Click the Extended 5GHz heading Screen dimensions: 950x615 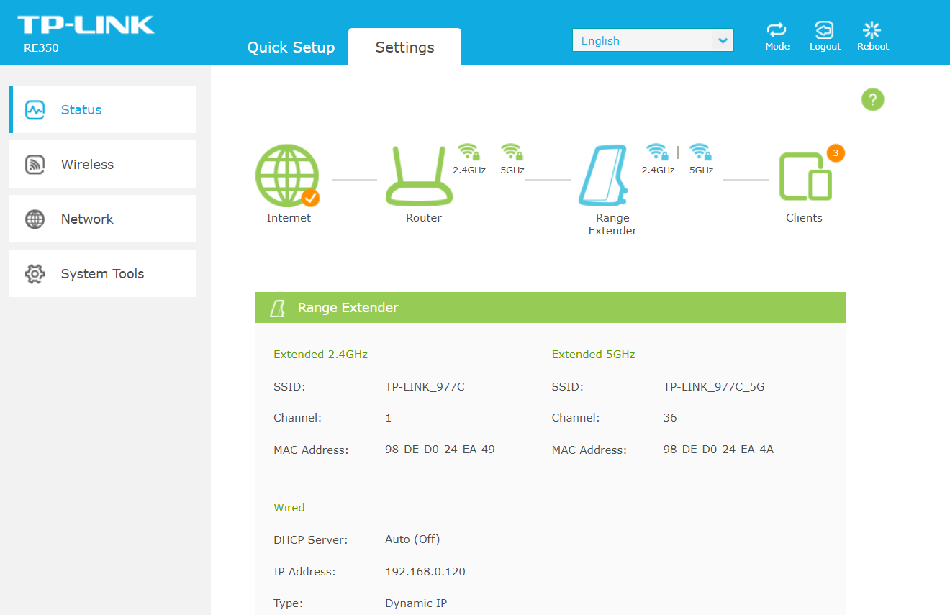593,354
